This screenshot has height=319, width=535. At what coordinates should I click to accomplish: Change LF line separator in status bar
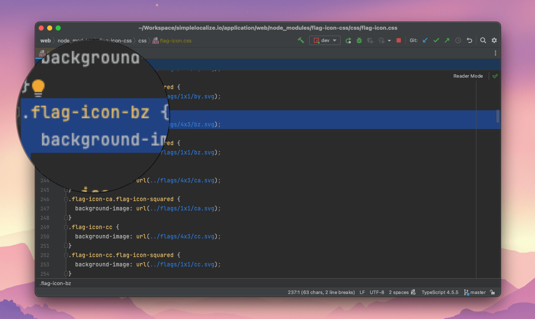point(362,292)
